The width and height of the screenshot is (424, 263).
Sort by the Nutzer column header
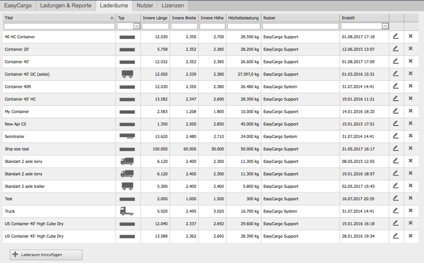[301, 18]
